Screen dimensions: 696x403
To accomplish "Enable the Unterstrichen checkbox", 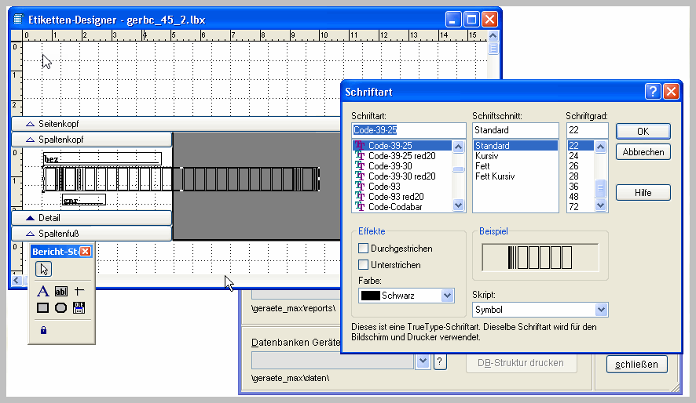I will click(364, 265).
